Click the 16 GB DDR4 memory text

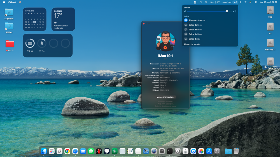170,73
